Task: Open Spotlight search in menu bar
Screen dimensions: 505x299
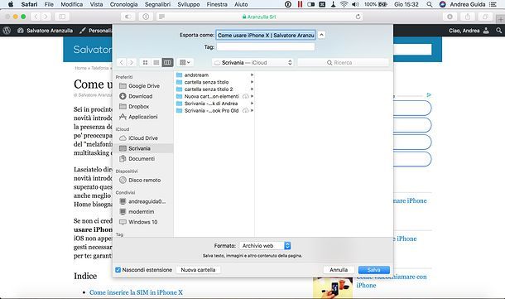Action: (430, 4)
